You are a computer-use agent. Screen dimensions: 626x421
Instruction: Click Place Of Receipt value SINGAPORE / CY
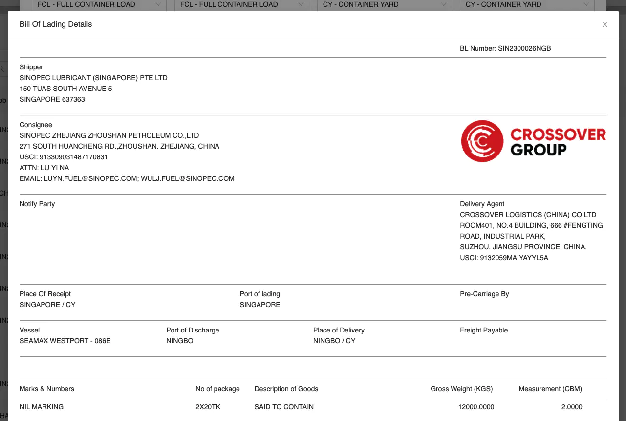coord(47,305)
